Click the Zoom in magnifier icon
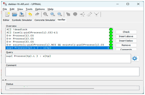The image size is (145, 95). pyautogui.click(x=53, y=14)
